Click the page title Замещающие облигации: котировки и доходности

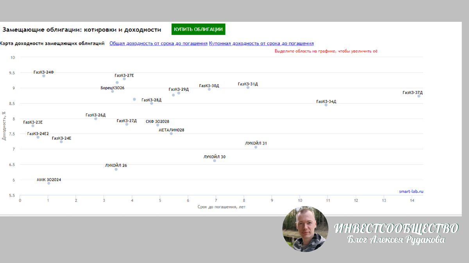point(82,30)
